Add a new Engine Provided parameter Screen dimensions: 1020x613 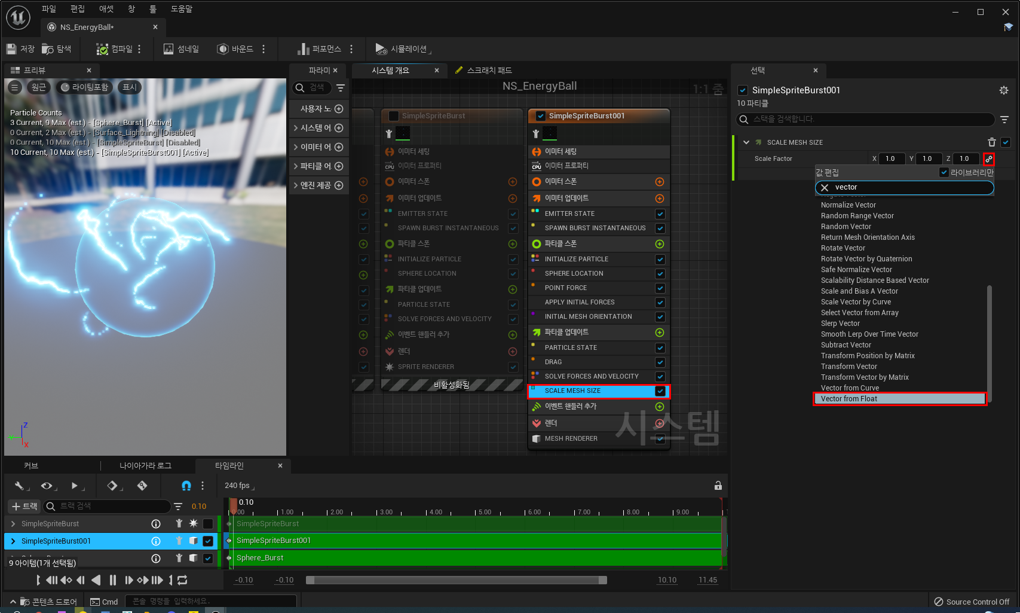coord(339,185)
